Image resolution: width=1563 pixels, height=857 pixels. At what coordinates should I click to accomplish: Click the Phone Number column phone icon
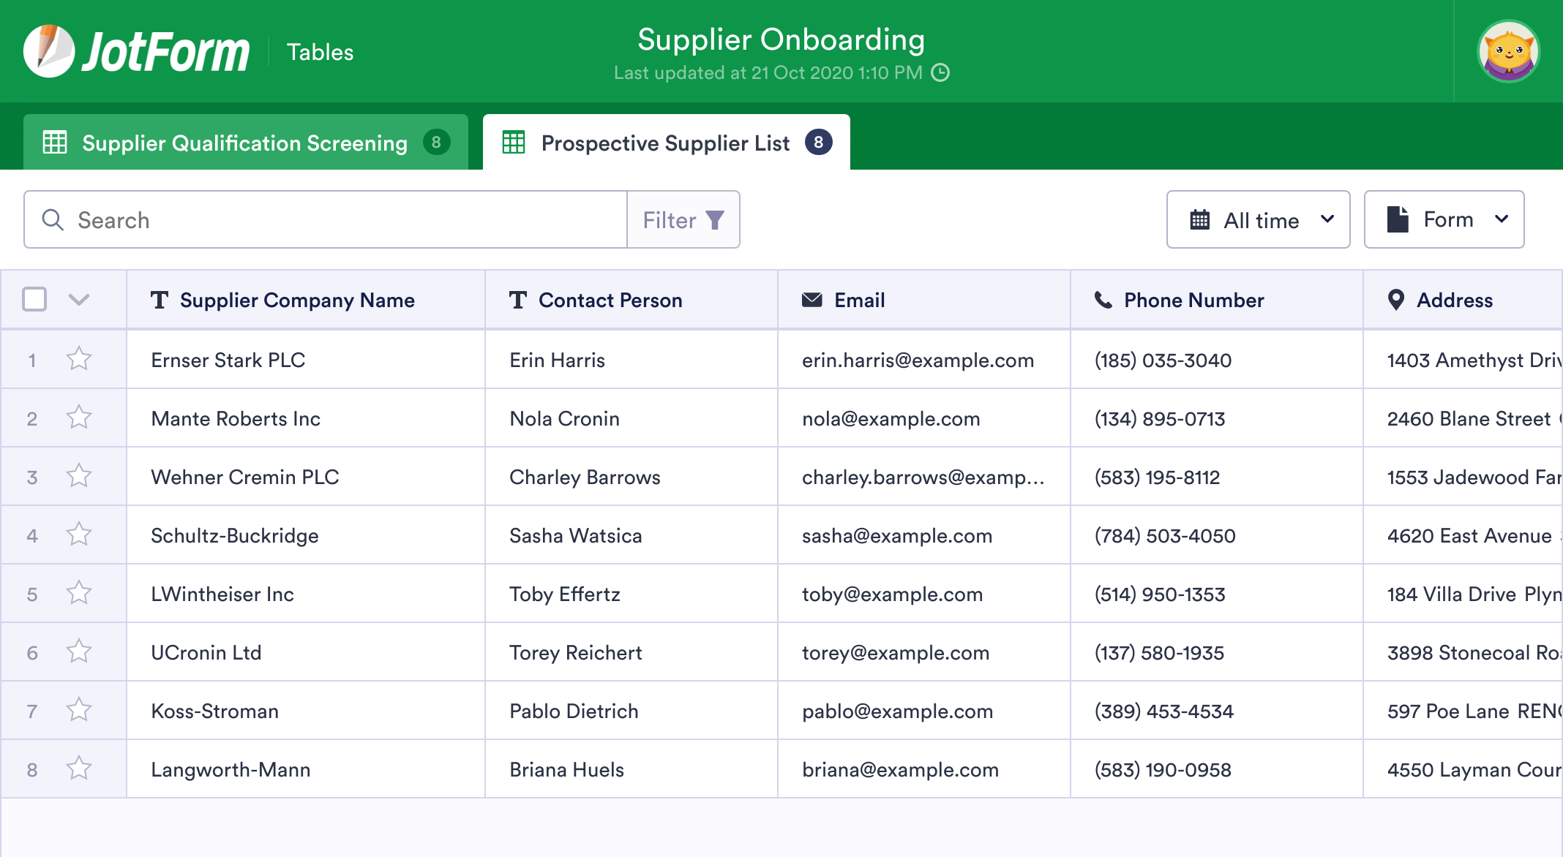[1103, 300]
